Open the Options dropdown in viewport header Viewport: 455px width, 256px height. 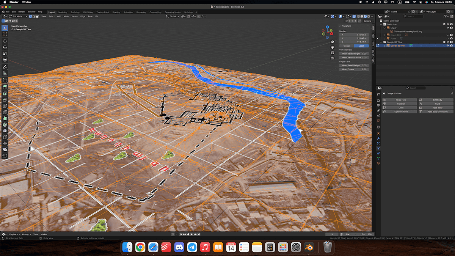pyautogui.click(x=368, y=21)
